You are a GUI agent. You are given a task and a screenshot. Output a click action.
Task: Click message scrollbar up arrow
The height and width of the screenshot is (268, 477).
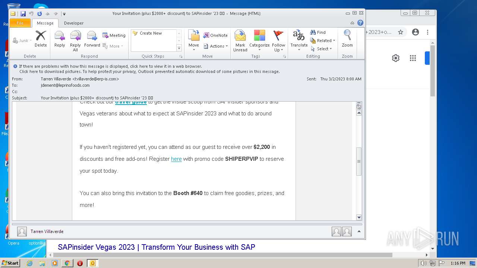pyautogui.click(x=359, y=113)
